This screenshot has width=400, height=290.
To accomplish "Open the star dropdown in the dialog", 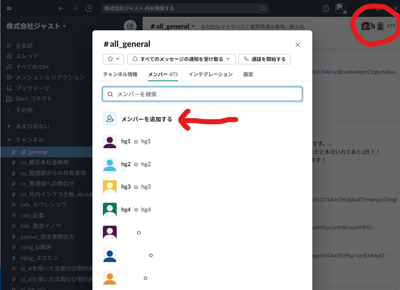I will (x=114, y=59).
